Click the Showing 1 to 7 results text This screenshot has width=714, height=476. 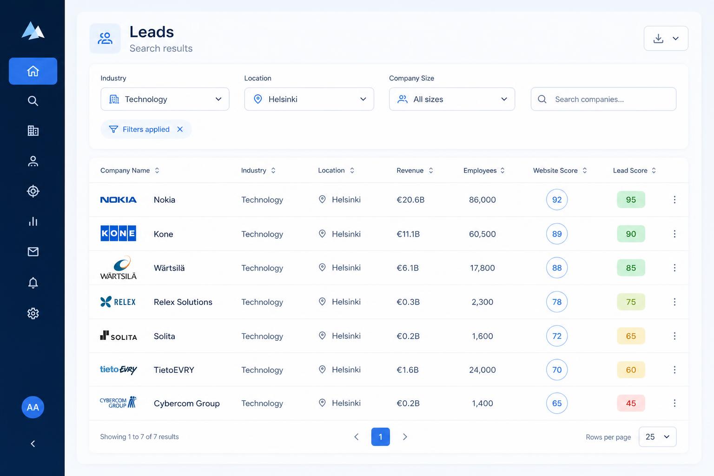tap(139, 437)
